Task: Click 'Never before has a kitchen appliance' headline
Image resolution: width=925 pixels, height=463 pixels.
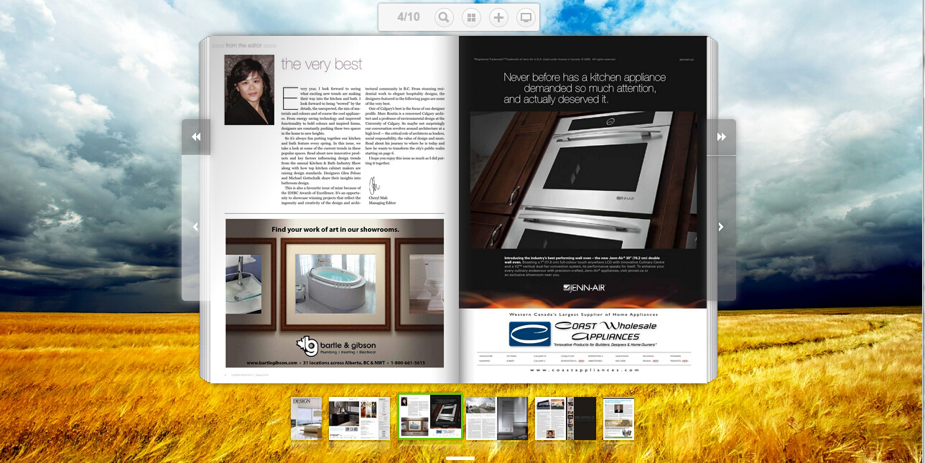Action: 585,78
